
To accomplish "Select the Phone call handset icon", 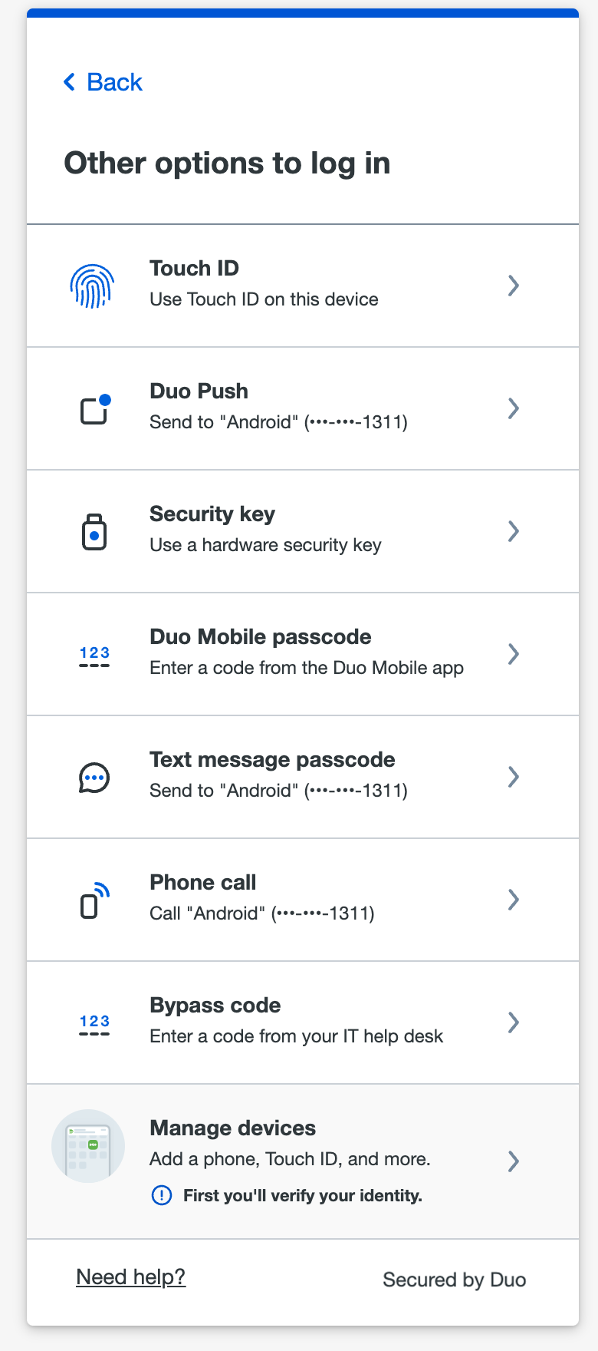I will [x=94, y=899].
